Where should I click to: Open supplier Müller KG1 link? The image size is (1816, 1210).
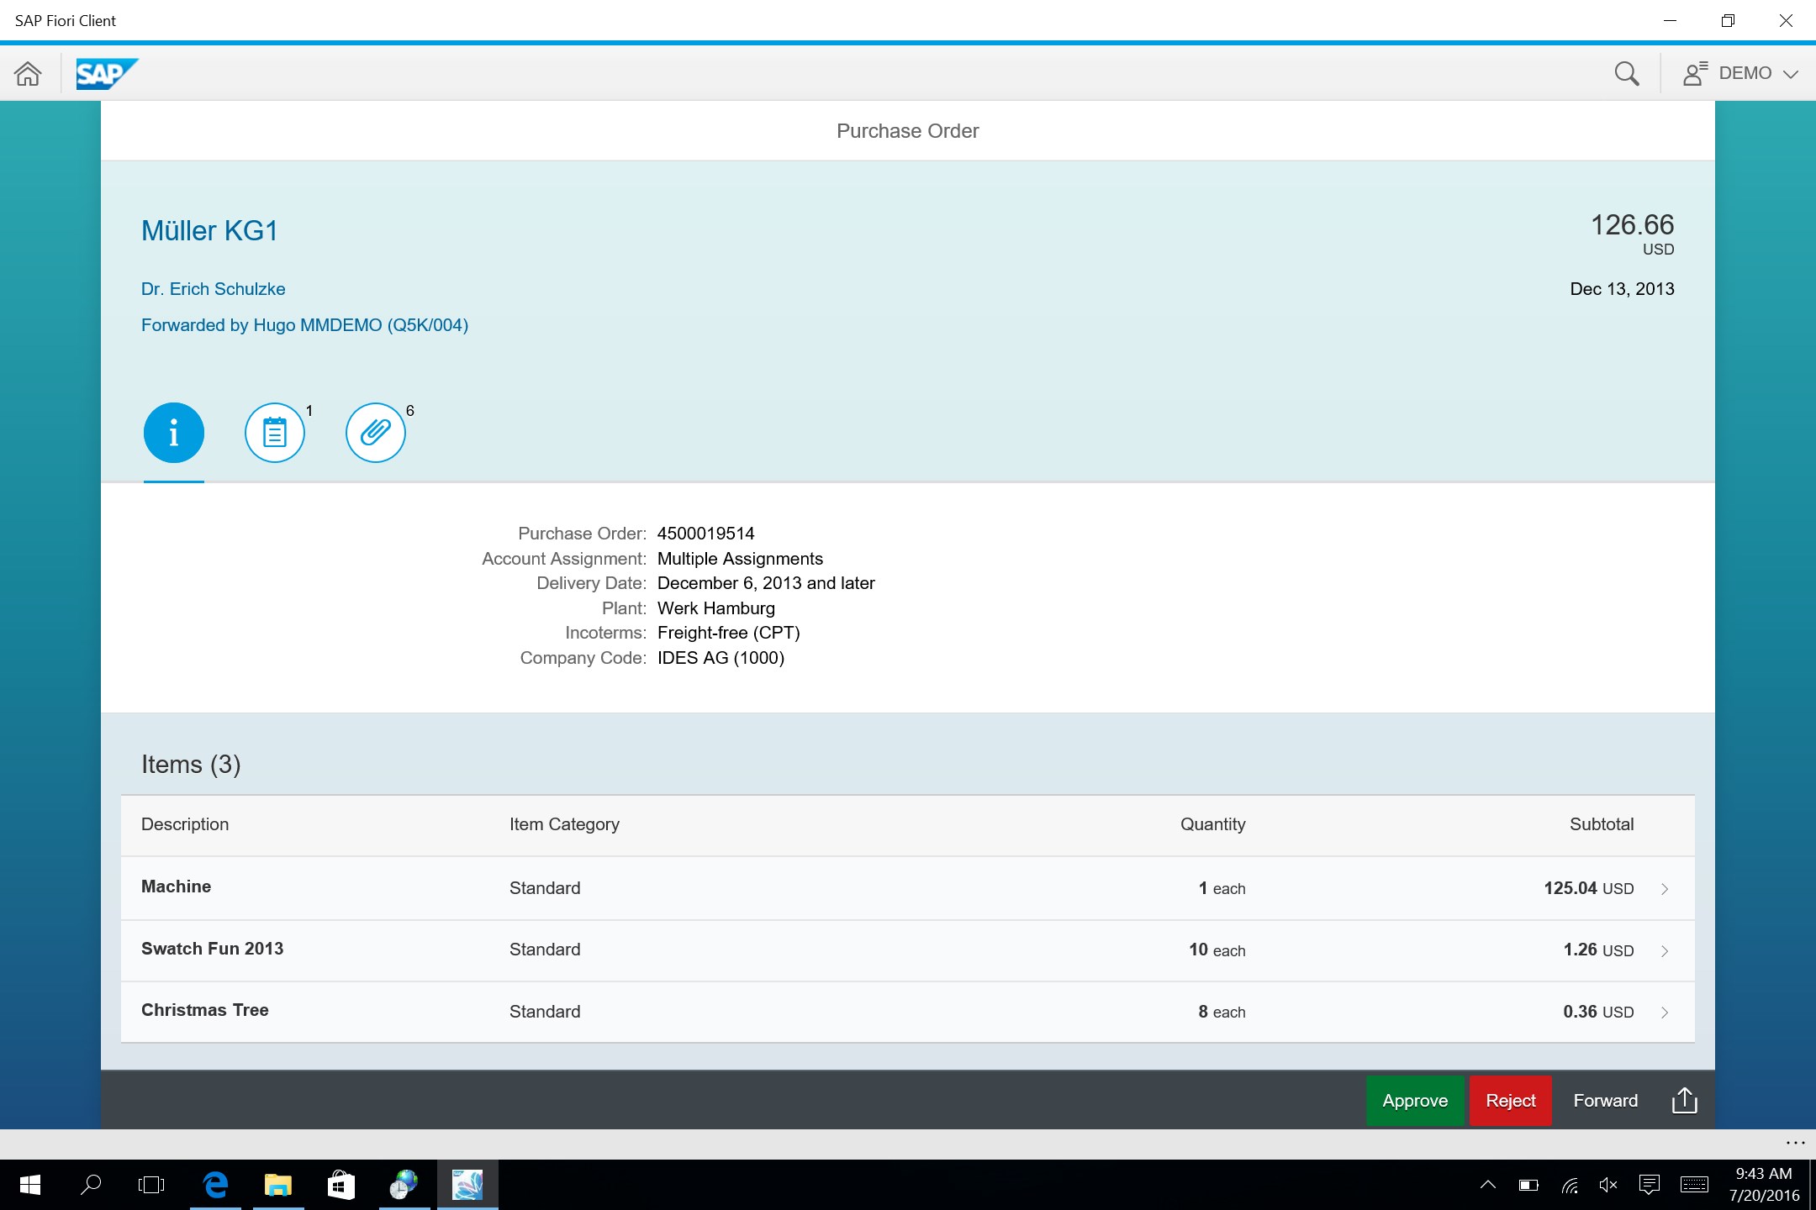209,231
